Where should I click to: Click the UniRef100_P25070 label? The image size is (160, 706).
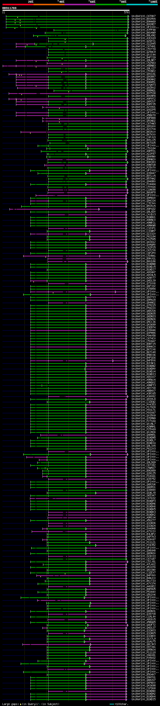click(x=143, y=168)
